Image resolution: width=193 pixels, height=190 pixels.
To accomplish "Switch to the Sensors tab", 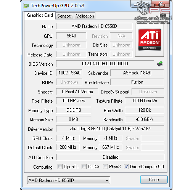I will tap(64, 16).
